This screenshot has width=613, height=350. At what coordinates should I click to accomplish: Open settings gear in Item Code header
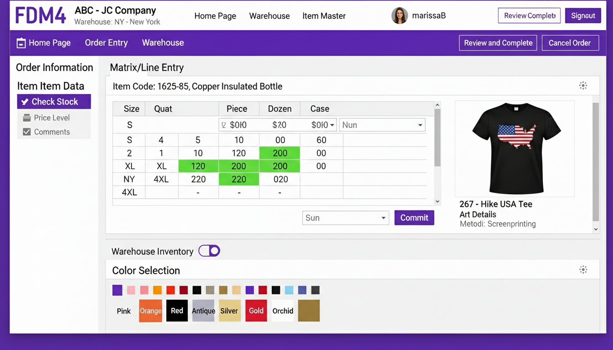[583, 86]
